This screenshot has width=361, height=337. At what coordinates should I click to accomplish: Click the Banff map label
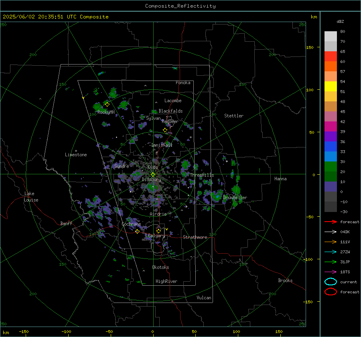(66, 223)
